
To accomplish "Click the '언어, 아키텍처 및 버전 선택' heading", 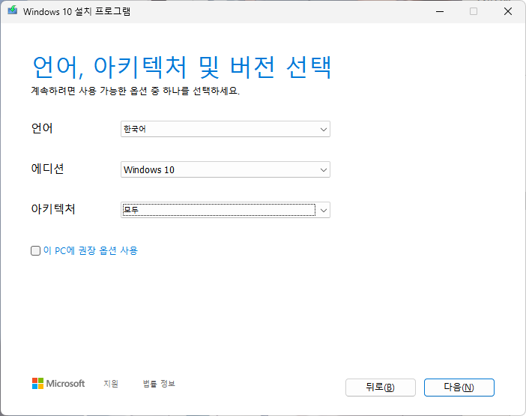I will coord(182,67).
